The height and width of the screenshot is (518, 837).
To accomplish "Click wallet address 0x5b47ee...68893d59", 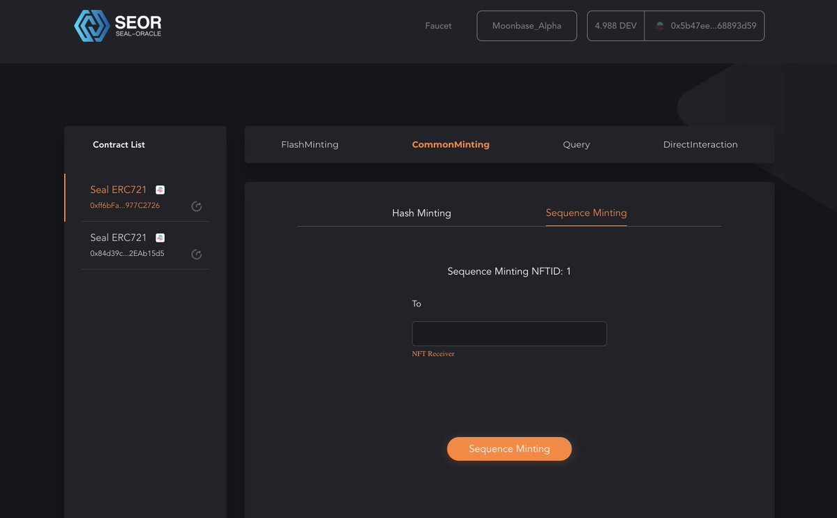I will (x=714, y=26).
